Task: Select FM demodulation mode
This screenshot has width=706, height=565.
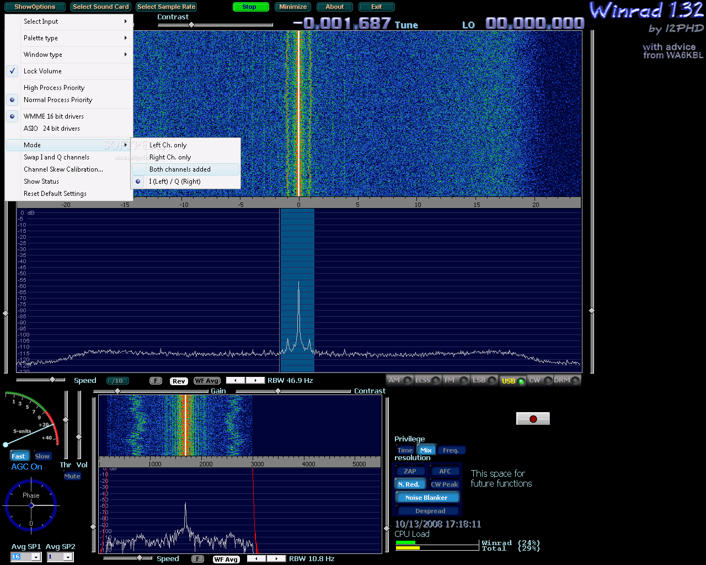Action: click(x=456, y=380)
